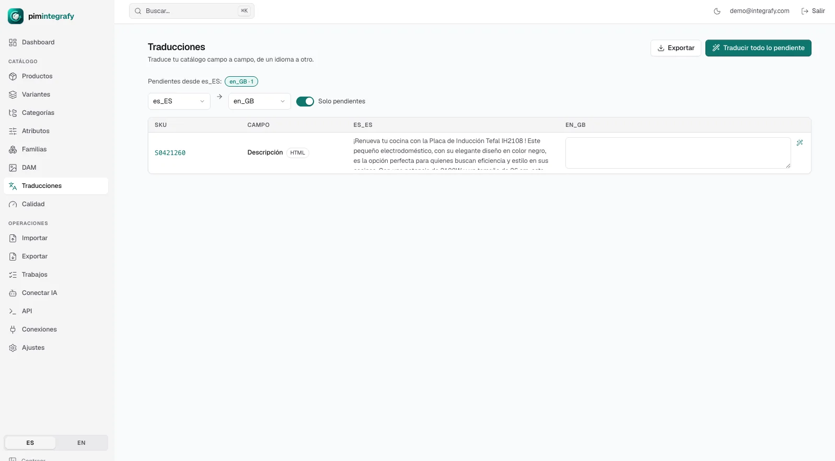Click the ⌘K shortcut badge

(244, 11)
